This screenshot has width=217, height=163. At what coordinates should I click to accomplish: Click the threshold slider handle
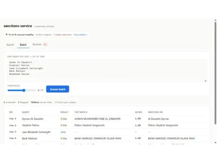point(24,90)
